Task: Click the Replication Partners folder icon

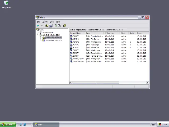Action: (x=44, y=40)
